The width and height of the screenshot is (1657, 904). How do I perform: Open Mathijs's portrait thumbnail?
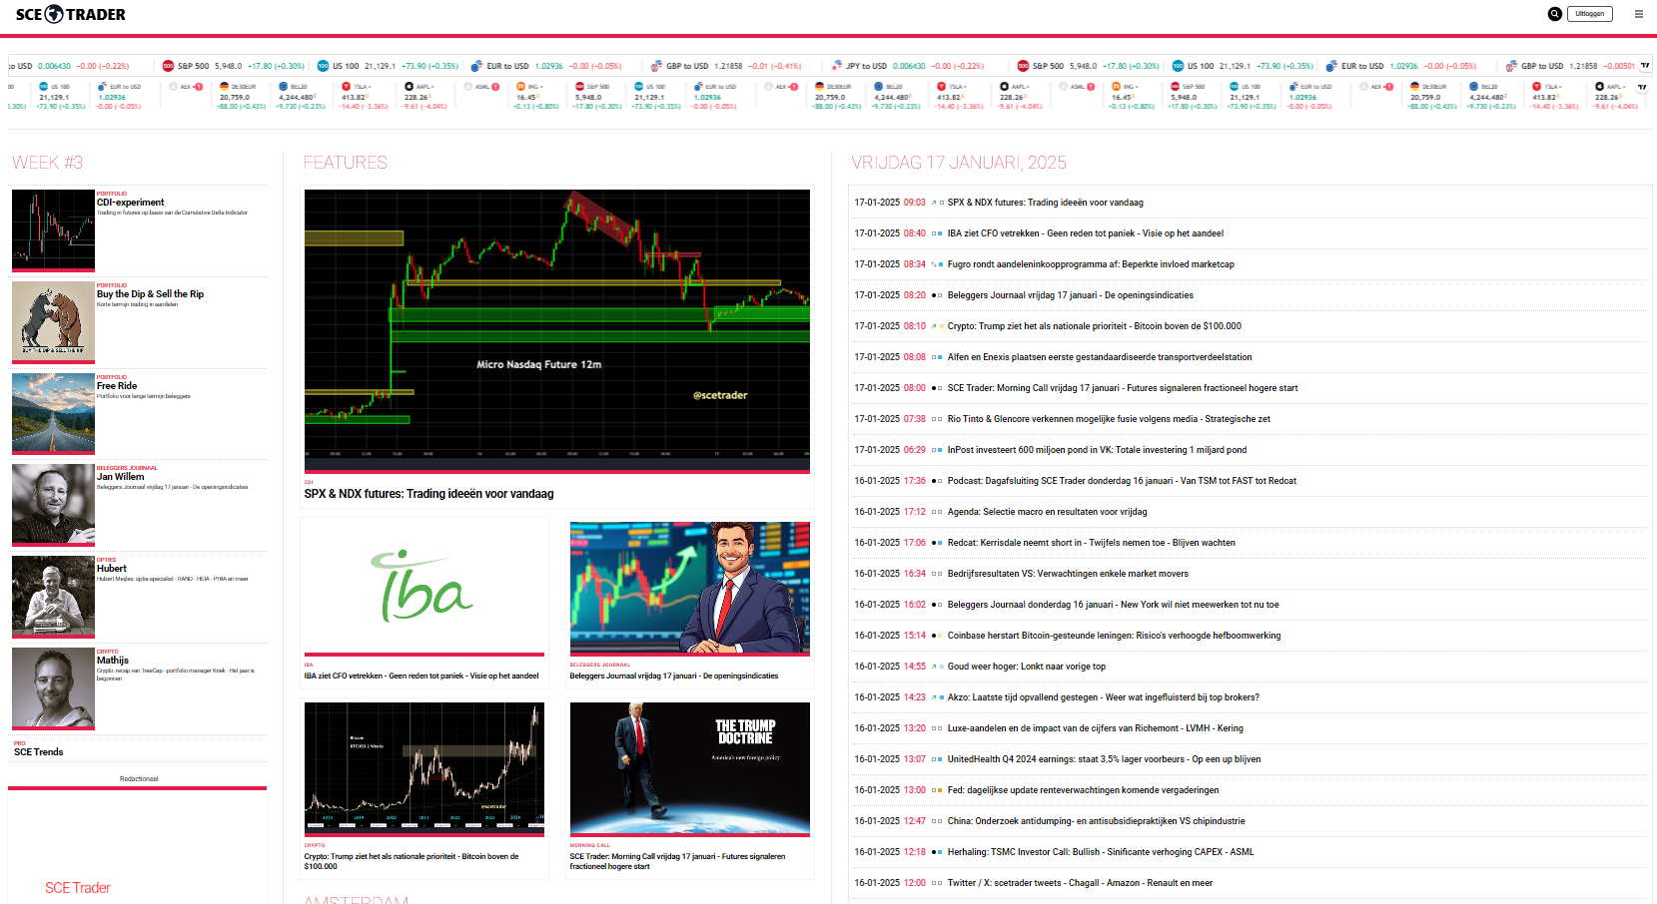[53, 687]
